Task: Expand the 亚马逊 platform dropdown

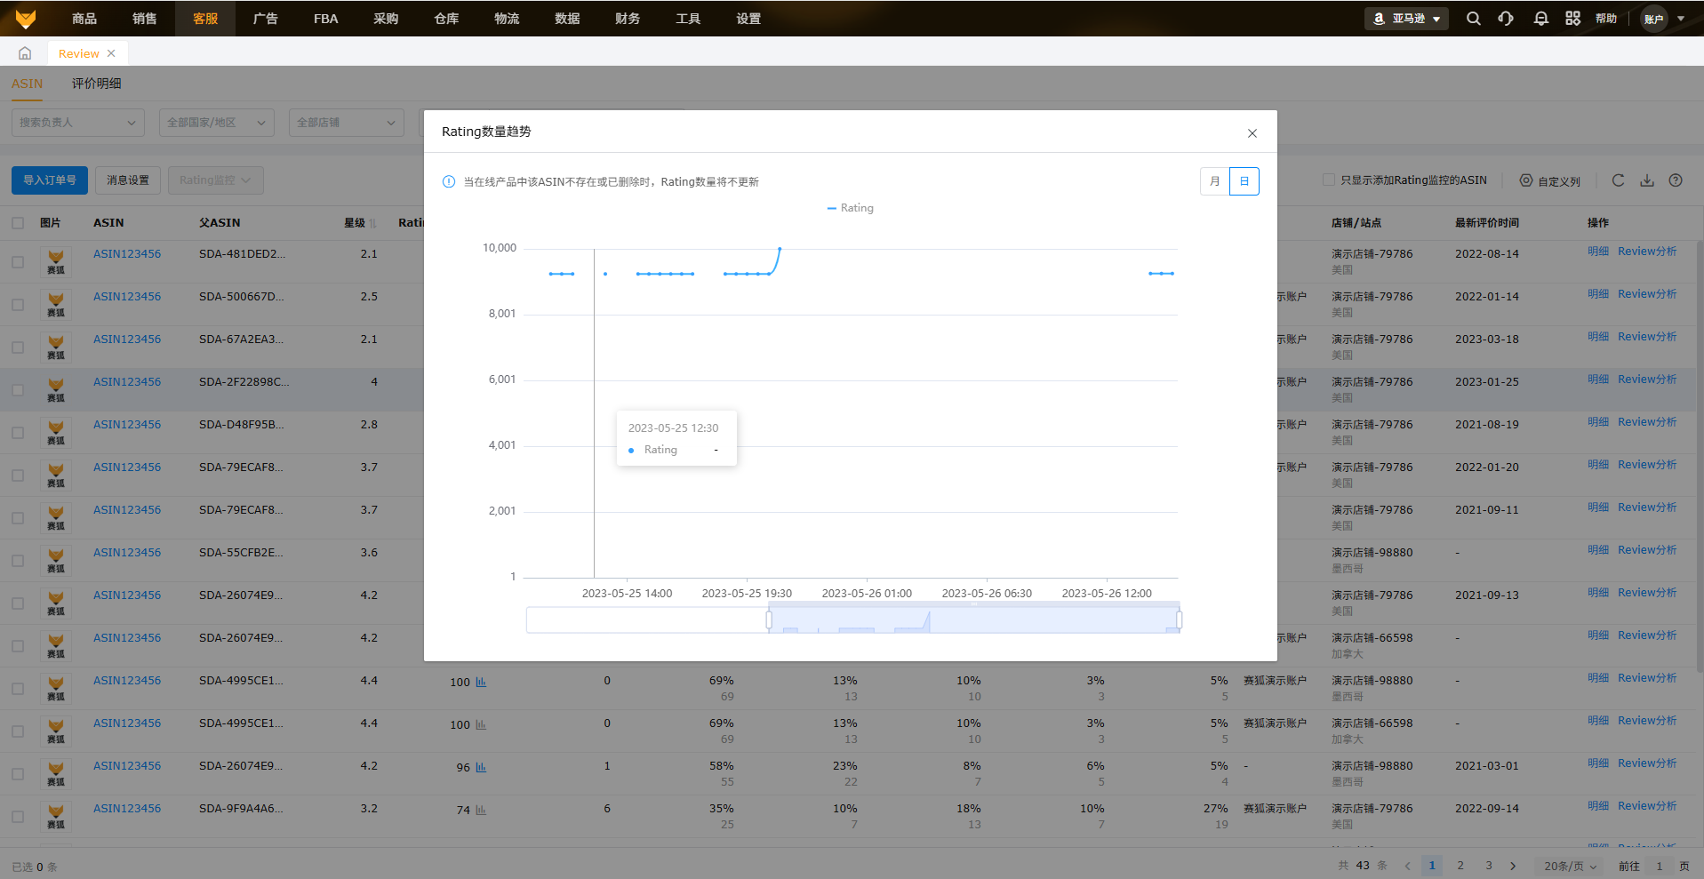Action: [x=1406, y=19]
